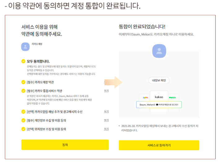This screenshot has height=162, width=220.
Task: Toggle '[필수] 카카오 통합서비스 약관' checkbox
Action: pyautogui.click(x=23, y=91)
